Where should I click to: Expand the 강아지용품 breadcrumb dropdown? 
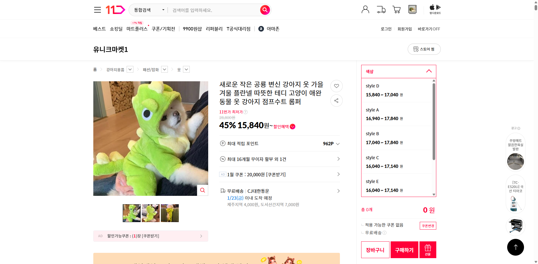130,69
